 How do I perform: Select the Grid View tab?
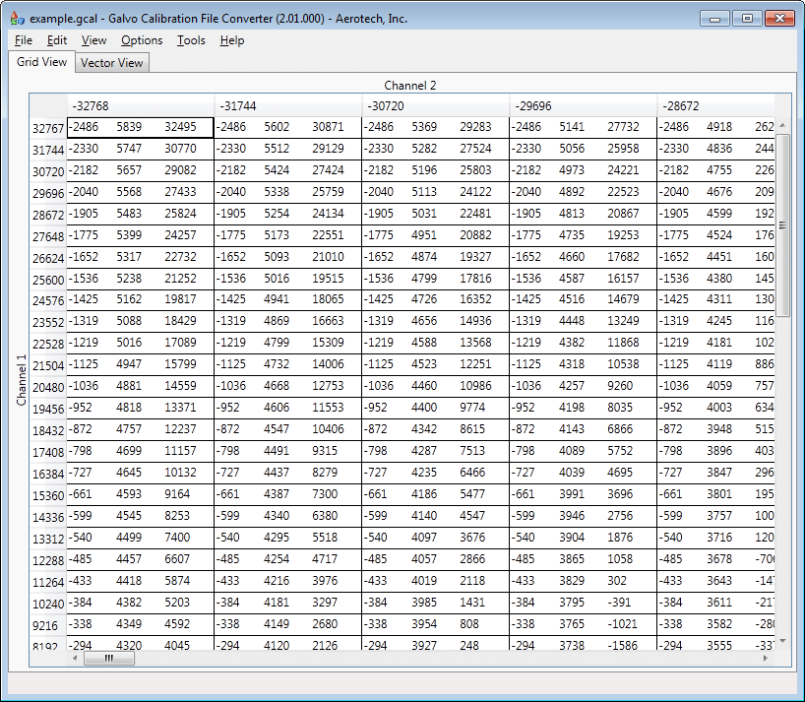[x=42, y=62]
